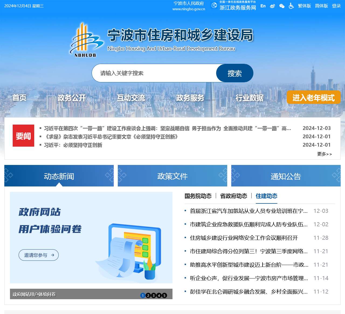The width and height of the screenshot is (345, 314).
Task: Go to carousel slide 1
Action: (x=143, y=295)
